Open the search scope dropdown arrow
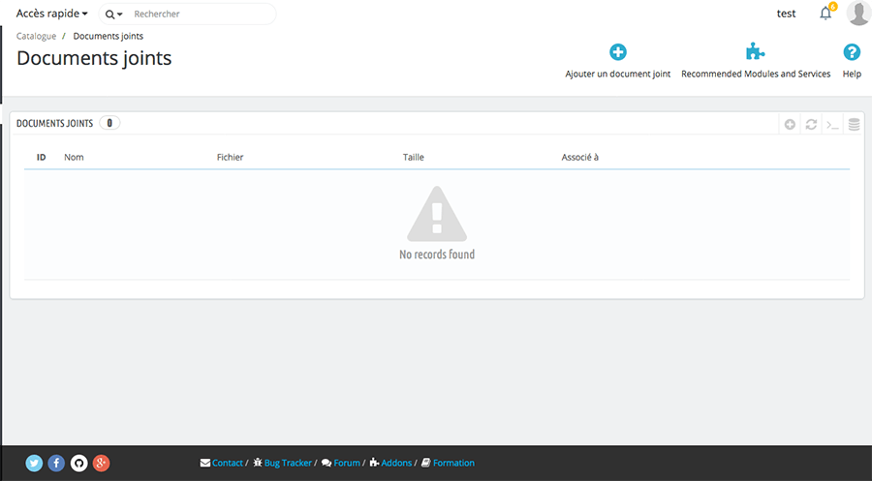The height and width of the screenshot is (481, 872). [114, 15]
